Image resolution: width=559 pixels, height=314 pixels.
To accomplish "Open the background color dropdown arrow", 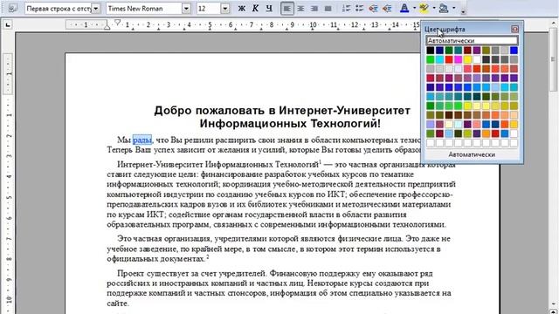I will tap(453, 9).
